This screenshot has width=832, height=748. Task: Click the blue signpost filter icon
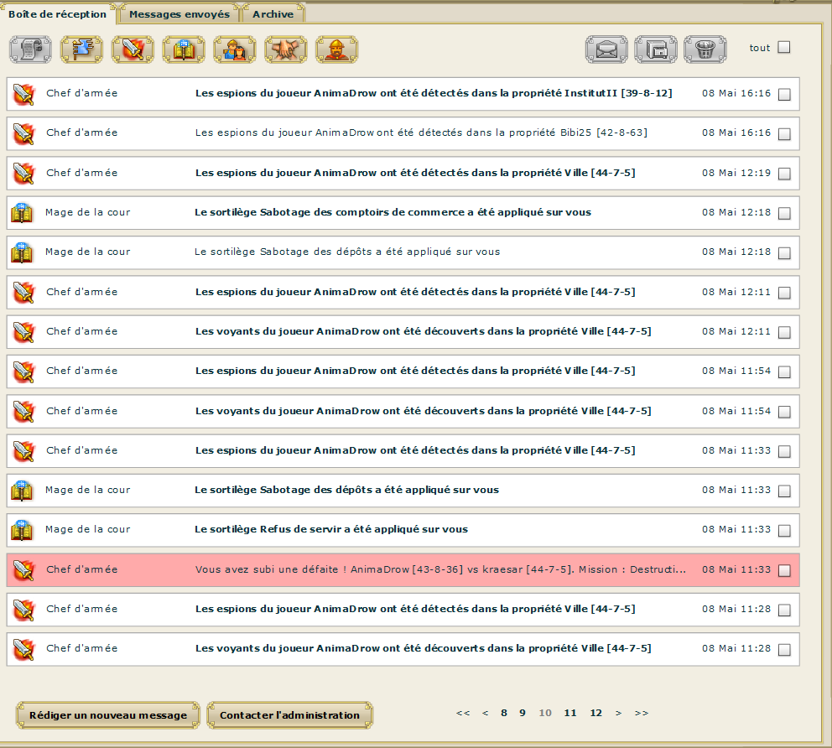point(81,49)
